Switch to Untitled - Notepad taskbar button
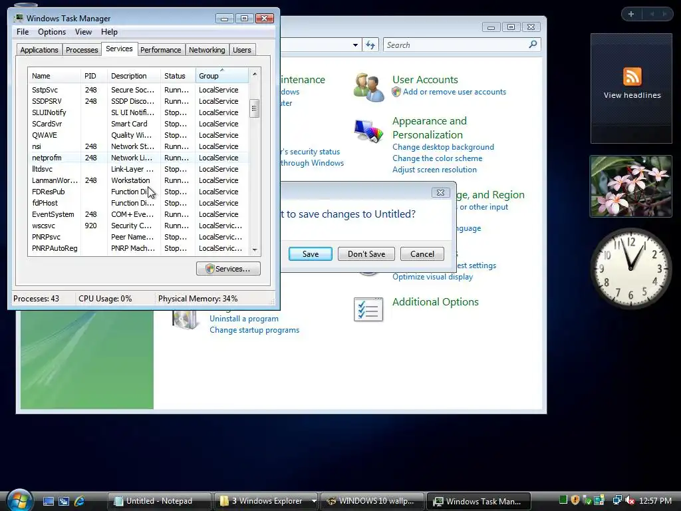681x511 pixels. (x=159, y=501)
